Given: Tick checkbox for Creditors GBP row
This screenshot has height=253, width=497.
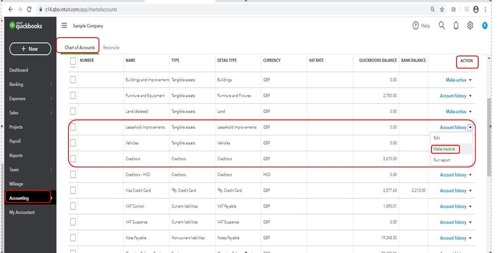Looking at the screenshot, I should point(73,158).
